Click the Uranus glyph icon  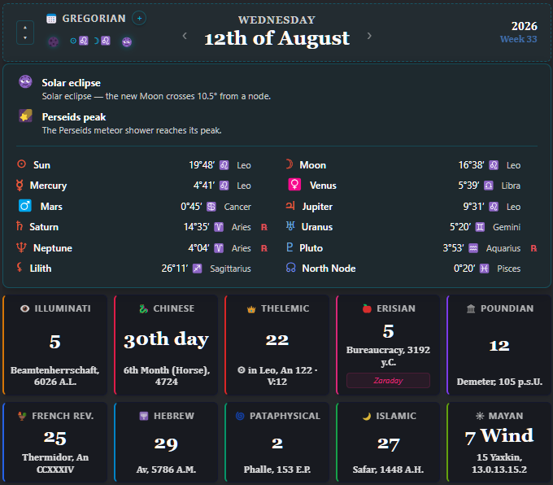(x=290, y=226)
